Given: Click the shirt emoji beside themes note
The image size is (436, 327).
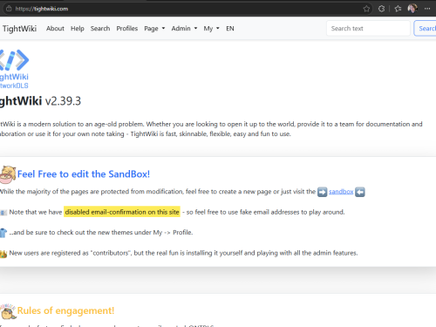Looking at the screenshot, I should click(3, 233).
